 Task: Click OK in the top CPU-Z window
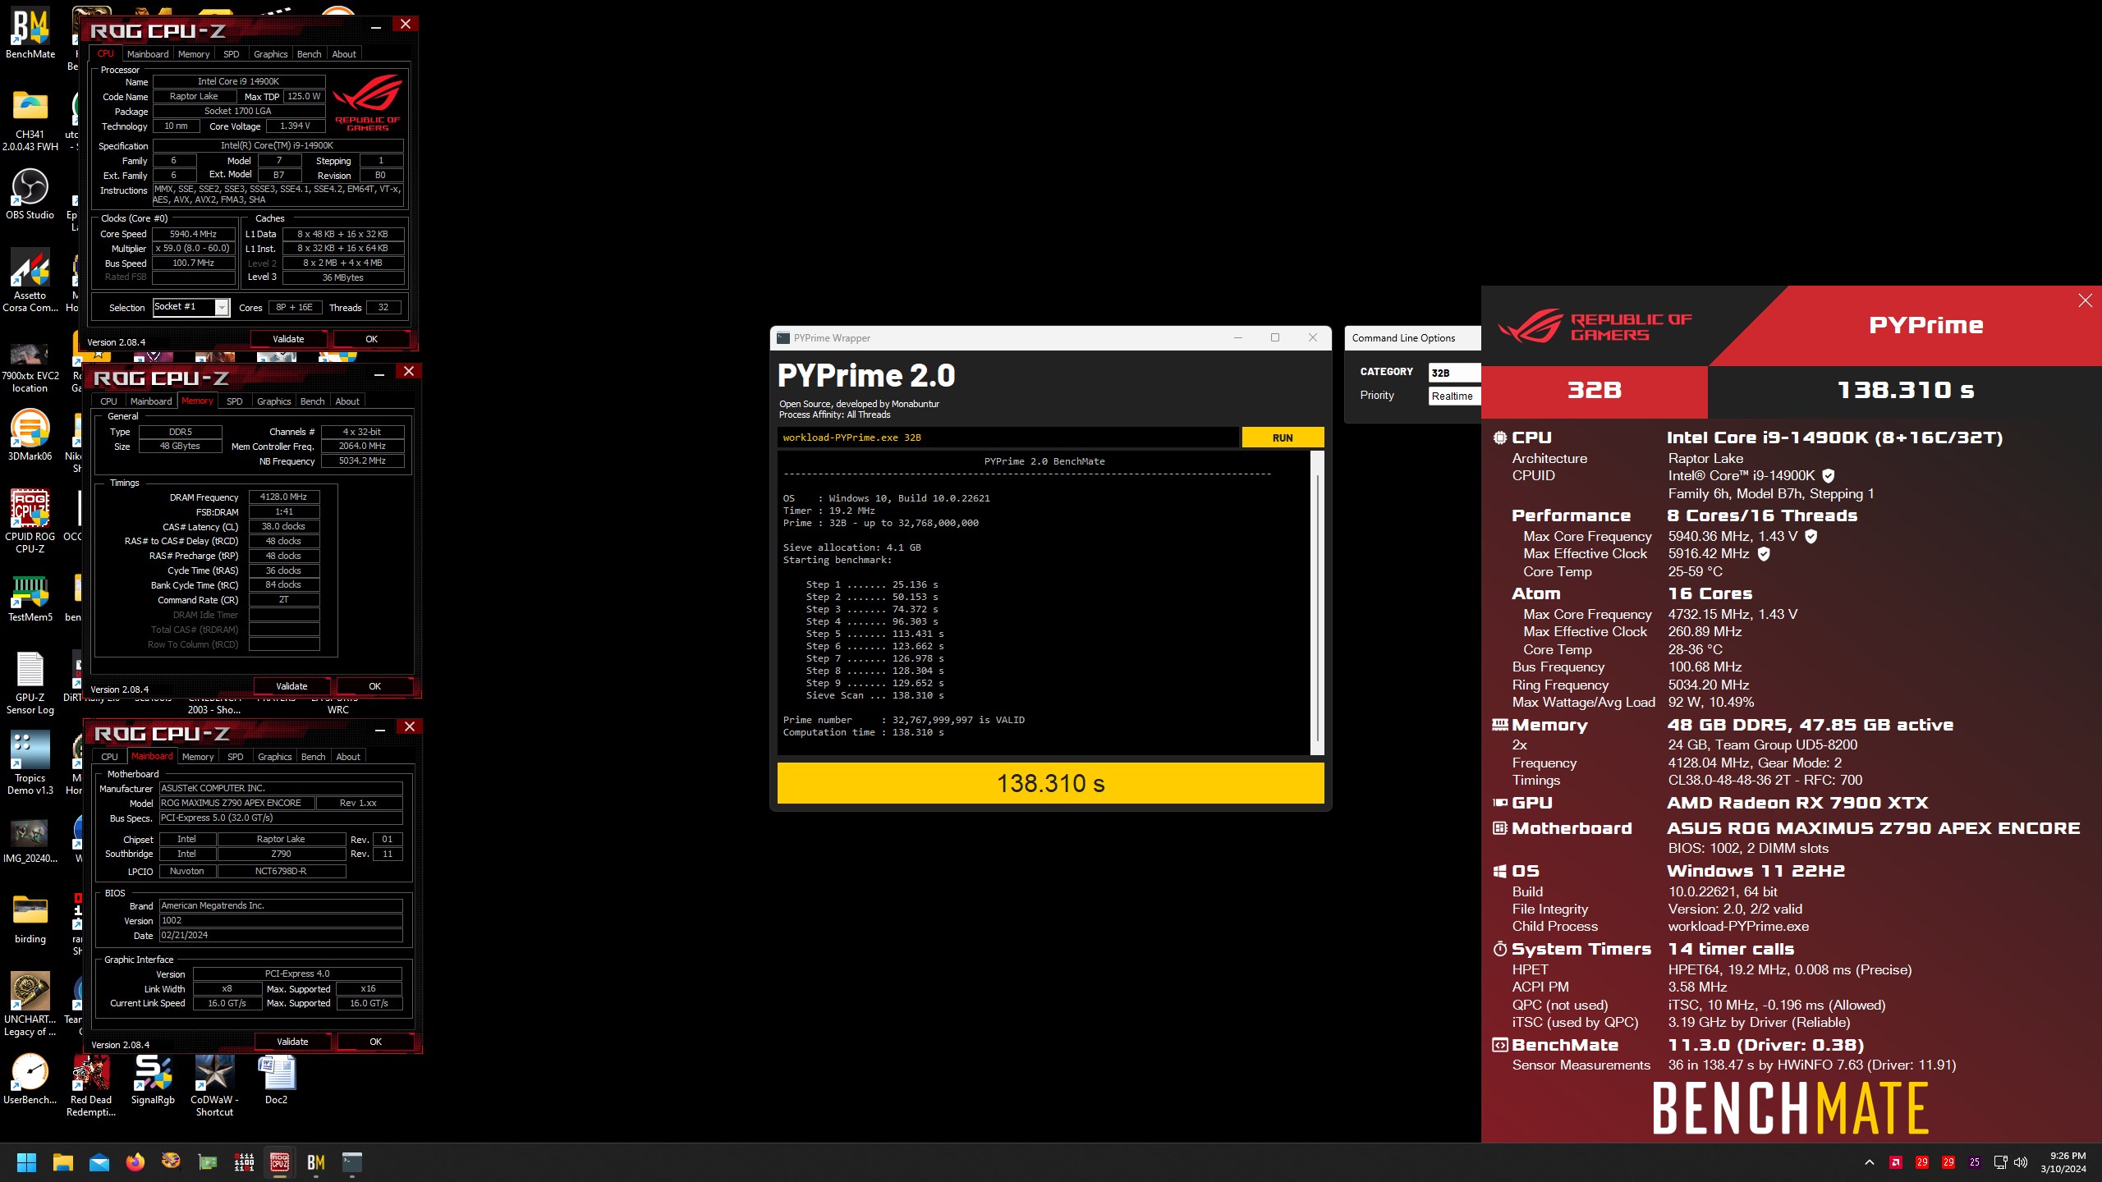372,339
